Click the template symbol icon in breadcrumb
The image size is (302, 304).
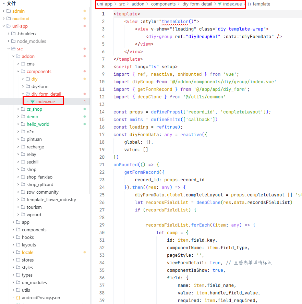[249, 4]
